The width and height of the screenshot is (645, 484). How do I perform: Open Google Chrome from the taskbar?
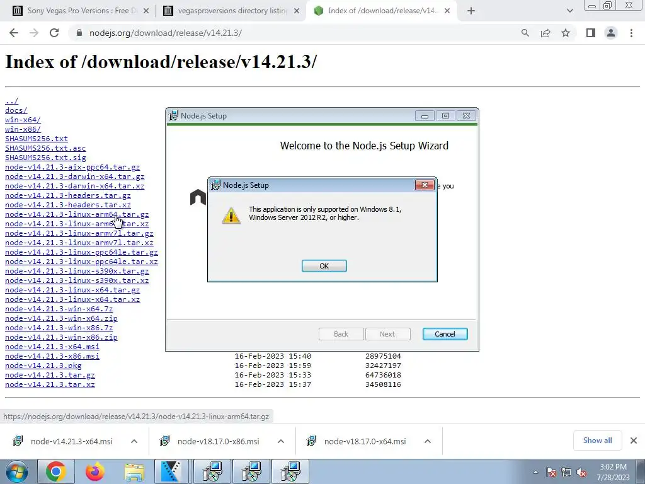tap(56, 471)
